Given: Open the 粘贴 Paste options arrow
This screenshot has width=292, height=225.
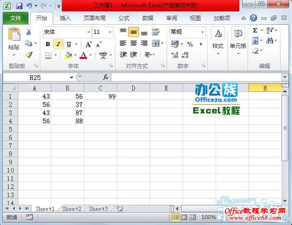Looking at the screenshot, I should (x=14, y=55).
